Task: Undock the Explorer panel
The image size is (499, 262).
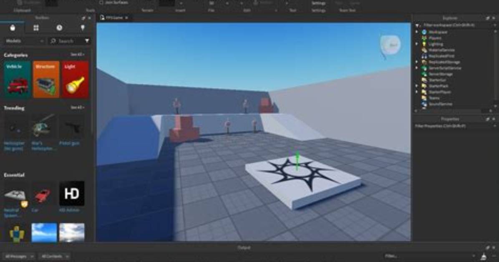Action: (488, 18)
